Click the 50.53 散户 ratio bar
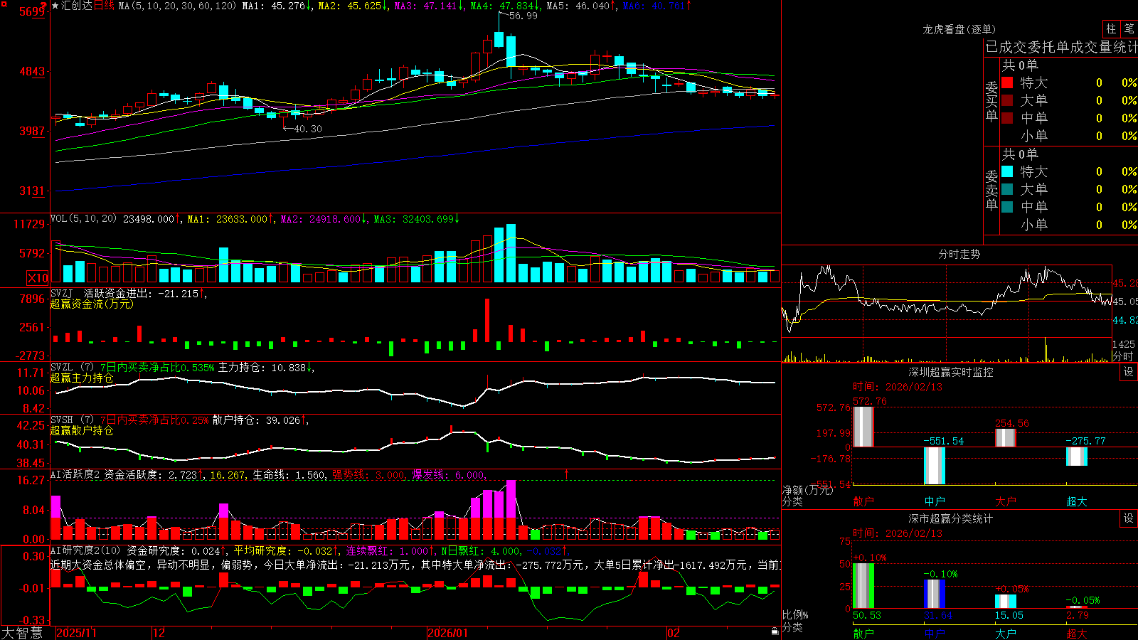This screenshot has width=1138, height=640. (x=863, y=586)
